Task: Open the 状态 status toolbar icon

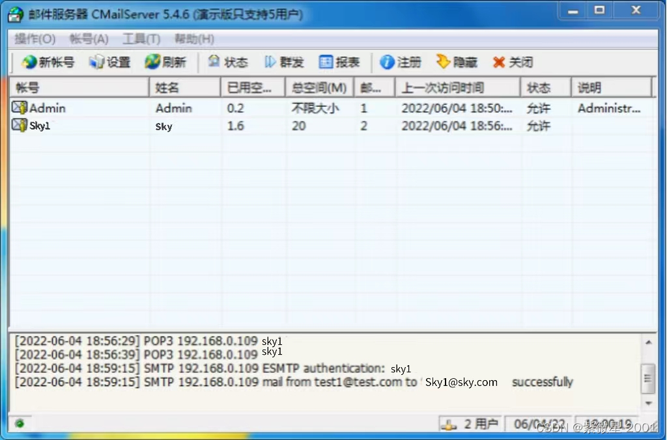Action: point(214,62)
